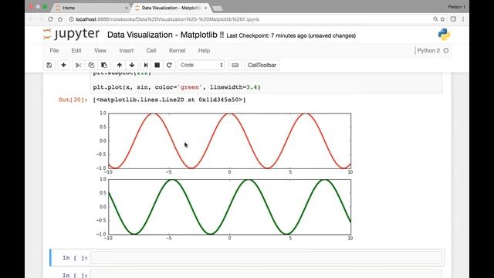Save the notebook with the floppy disk icon
The height and width of the screenshot is (278, 494).
coord(49,65)
